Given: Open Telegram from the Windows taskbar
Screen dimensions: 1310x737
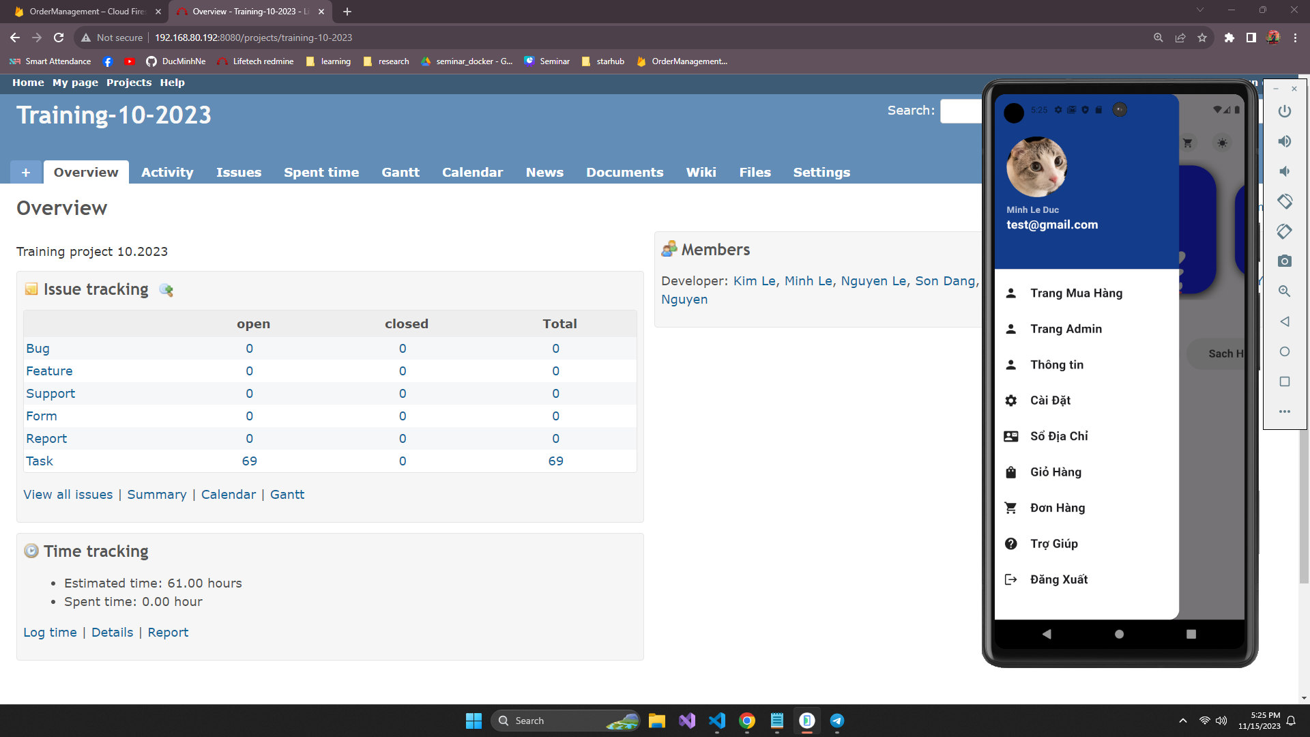Looking at the screenshot, I should [837, 721].
